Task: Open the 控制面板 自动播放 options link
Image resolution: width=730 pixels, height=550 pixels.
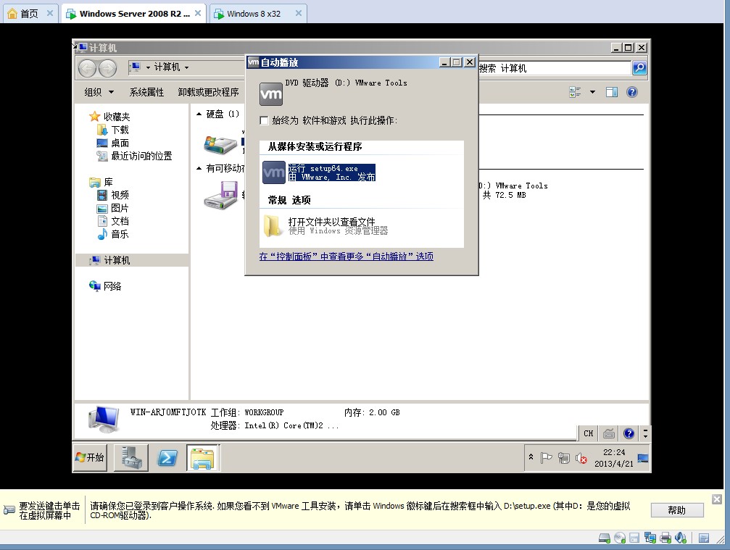Action: click(347, 257)
